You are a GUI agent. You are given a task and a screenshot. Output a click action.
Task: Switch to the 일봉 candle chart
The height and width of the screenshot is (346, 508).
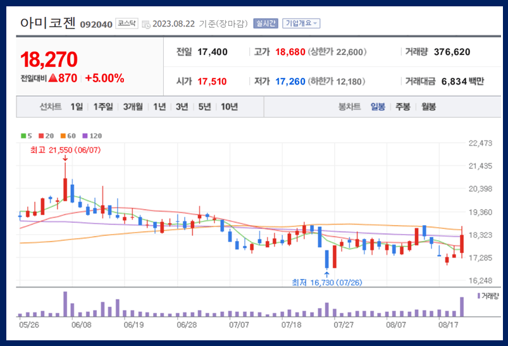pyautogui.click(x=378, y=107)
